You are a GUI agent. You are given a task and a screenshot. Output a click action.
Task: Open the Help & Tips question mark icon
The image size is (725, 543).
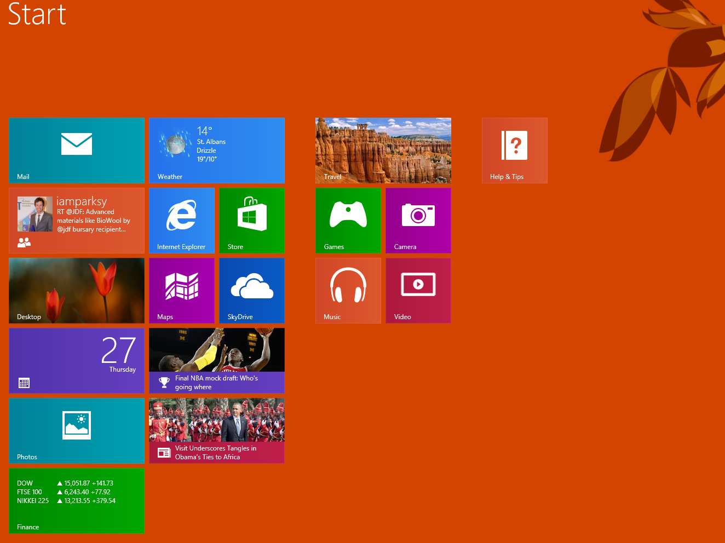pos(515,145)
